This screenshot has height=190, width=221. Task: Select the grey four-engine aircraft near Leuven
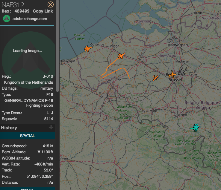(183, 72)
